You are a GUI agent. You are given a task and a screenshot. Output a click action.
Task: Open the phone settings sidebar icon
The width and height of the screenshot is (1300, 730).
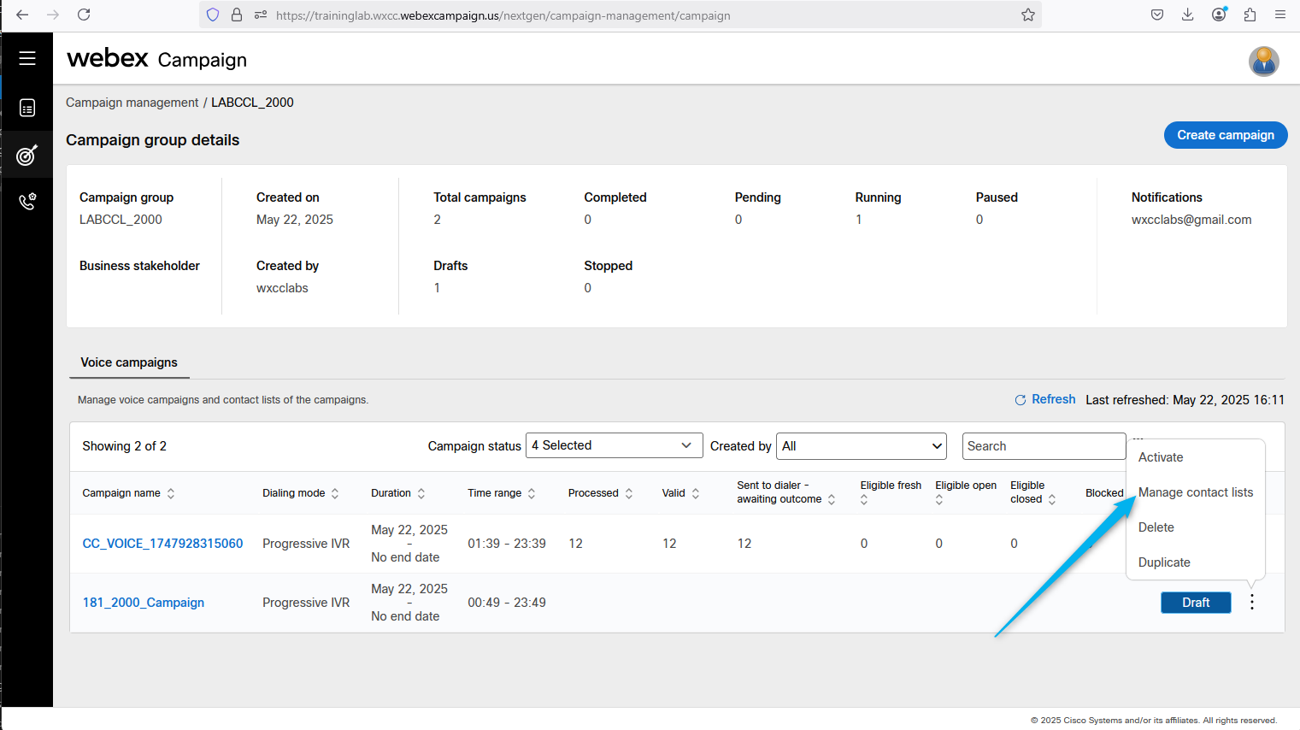pos(27,202)
